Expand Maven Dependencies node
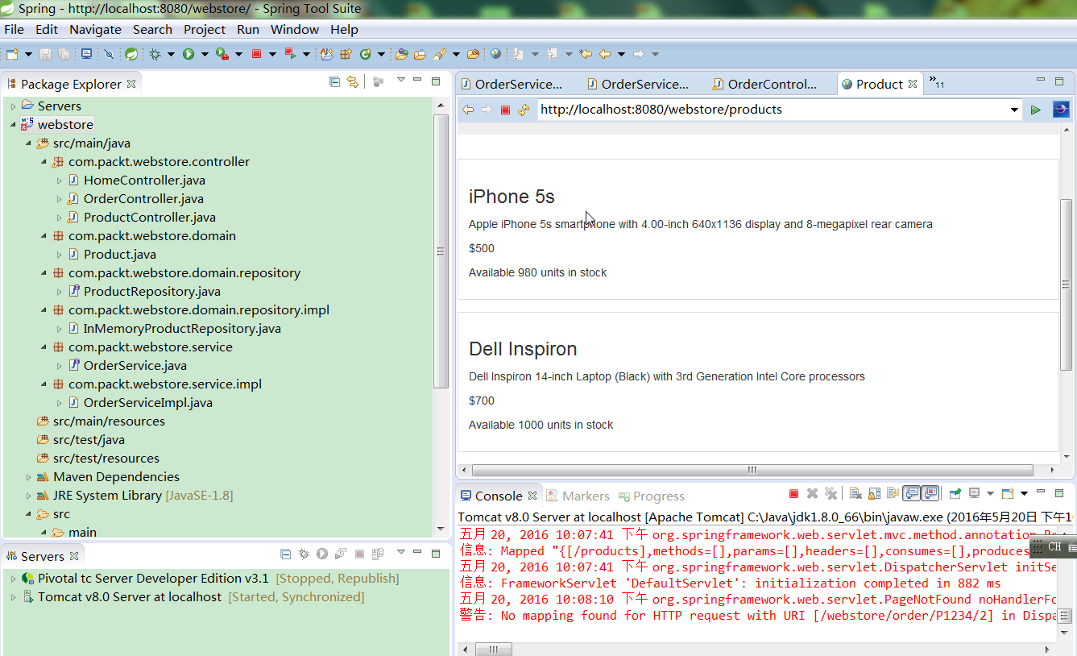Screen dimensions: 1077x656 pyautogui.click(x=28, y=477)
